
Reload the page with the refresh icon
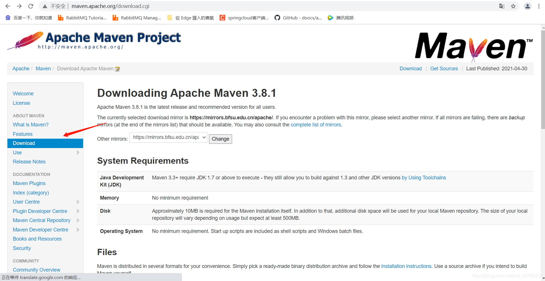pos(31,6)
